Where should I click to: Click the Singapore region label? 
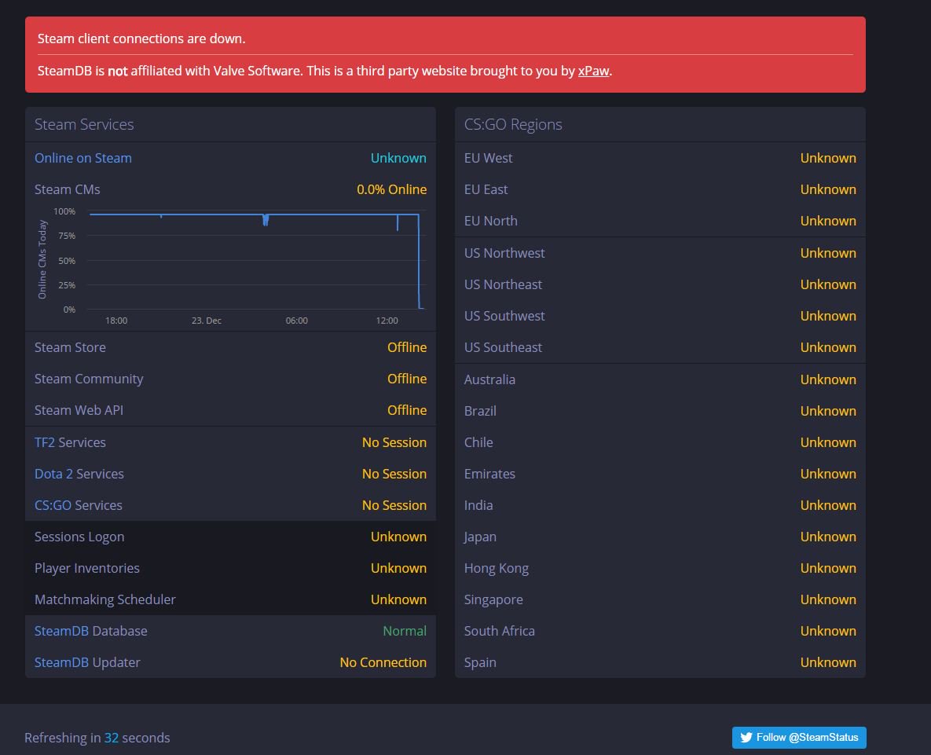tap(493, 599)
